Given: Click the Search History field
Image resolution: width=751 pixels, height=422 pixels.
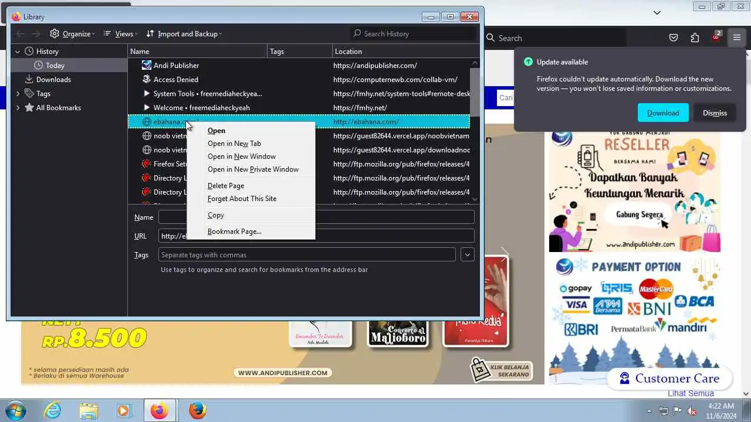Looking at the screenshot, I should pos(413,34).
